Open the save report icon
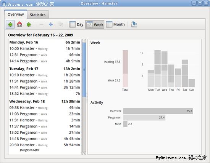This screenshot has height=163, width=210. click(134, 24)
